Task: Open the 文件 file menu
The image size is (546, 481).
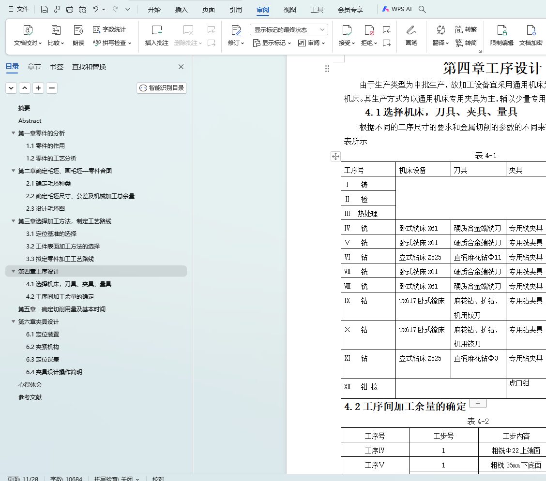Action: coord(19,9)
